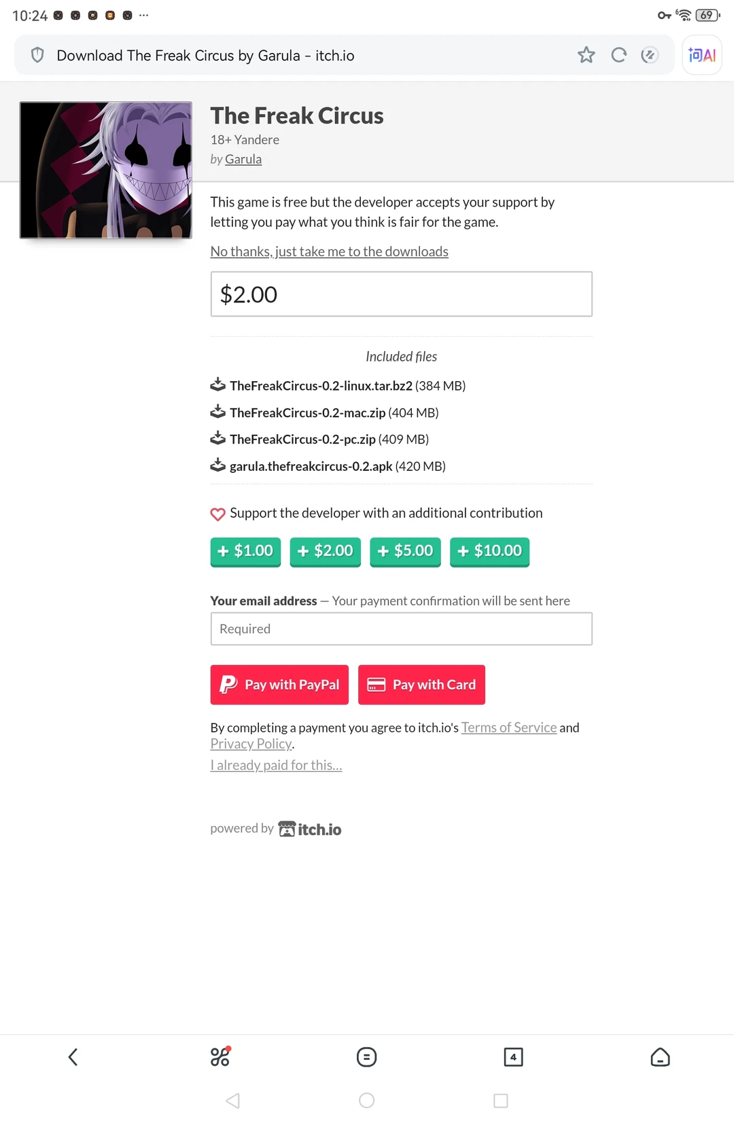Image resolution: width=734 pixels, height=1121 pixels.
Task: Click the email address field
Action: pos(401,629)
